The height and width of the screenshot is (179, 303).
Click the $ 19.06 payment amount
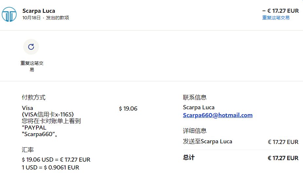pyautogui.click(x=128, y=109)
